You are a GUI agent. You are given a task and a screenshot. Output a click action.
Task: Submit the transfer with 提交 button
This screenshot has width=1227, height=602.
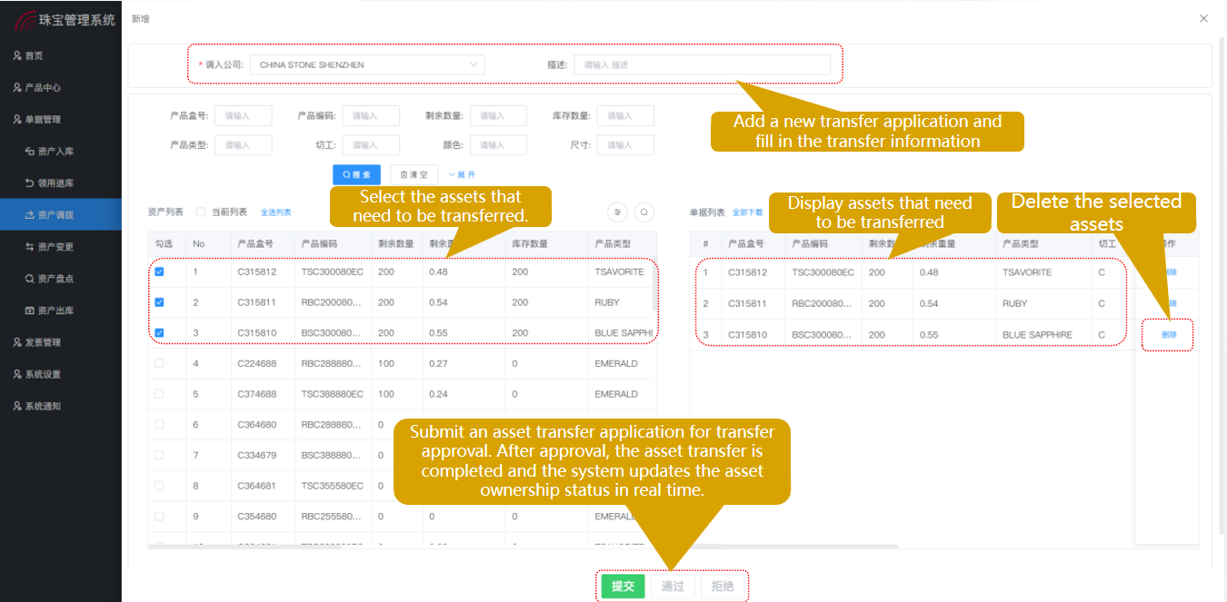pos(623,586)
